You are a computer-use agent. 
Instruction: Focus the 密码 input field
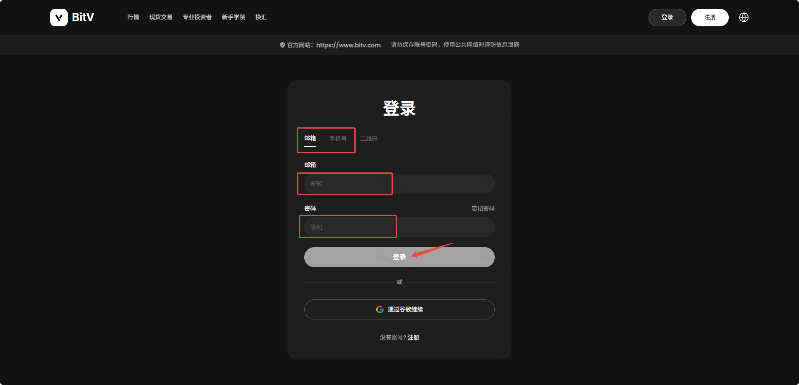click(399, 227)
